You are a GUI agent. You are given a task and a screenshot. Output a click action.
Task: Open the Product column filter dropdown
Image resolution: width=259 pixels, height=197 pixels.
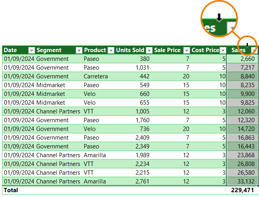click(111, 50)
